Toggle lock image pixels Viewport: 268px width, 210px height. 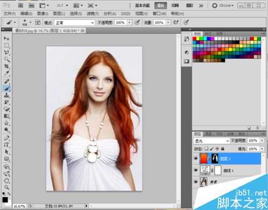pyautogui.click(x=212, y=149)
